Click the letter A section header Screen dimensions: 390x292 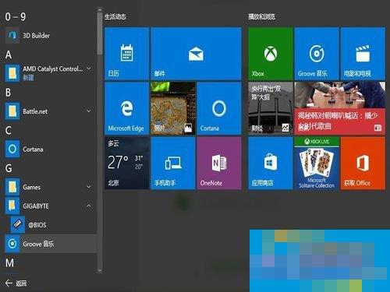(9, 55)
